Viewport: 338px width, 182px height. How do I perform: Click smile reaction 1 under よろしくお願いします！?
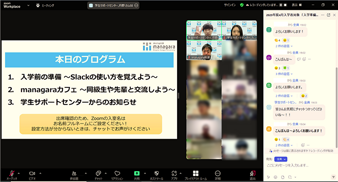click(286, 40)
